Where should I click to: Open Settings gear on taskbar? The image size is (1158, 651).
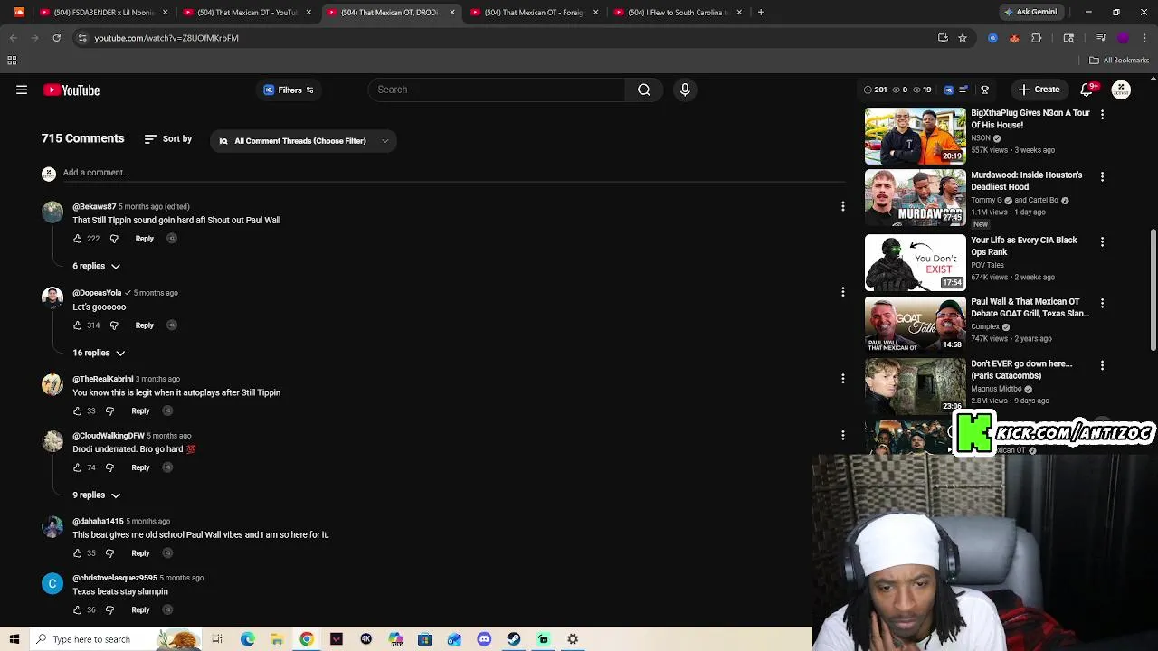click(573, 639)
